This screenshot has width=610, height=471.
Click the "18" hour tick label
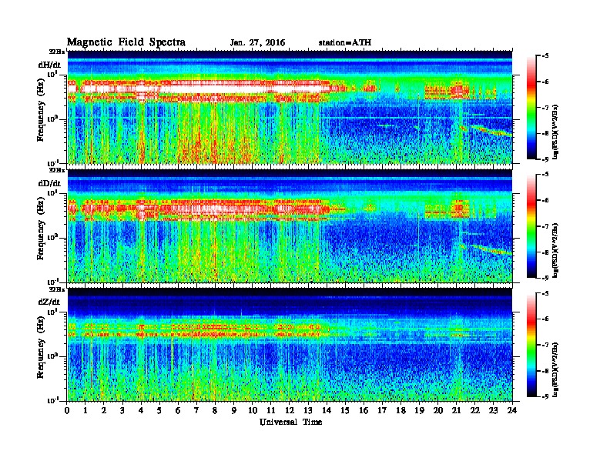tap(401, 410)
